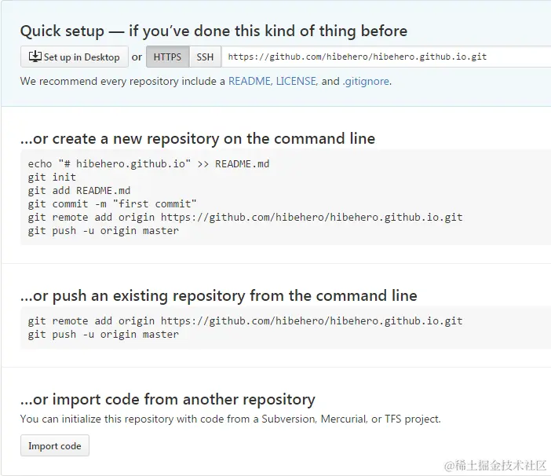The width and height of the screenshot is (551, 476).
Task: Open the LICENSE link
Action: 296,81
